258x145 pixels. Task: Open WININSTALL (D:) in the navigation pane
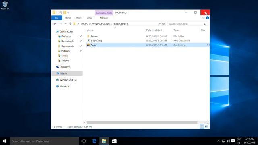point(68,80)
